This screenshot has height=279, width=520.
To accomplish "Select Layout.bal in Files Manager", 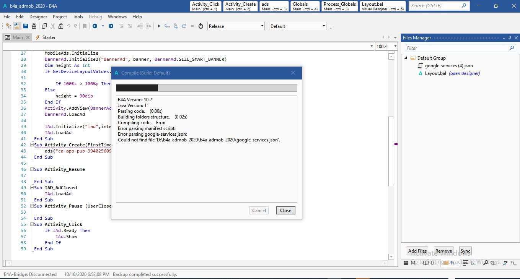I will point(435,73).
